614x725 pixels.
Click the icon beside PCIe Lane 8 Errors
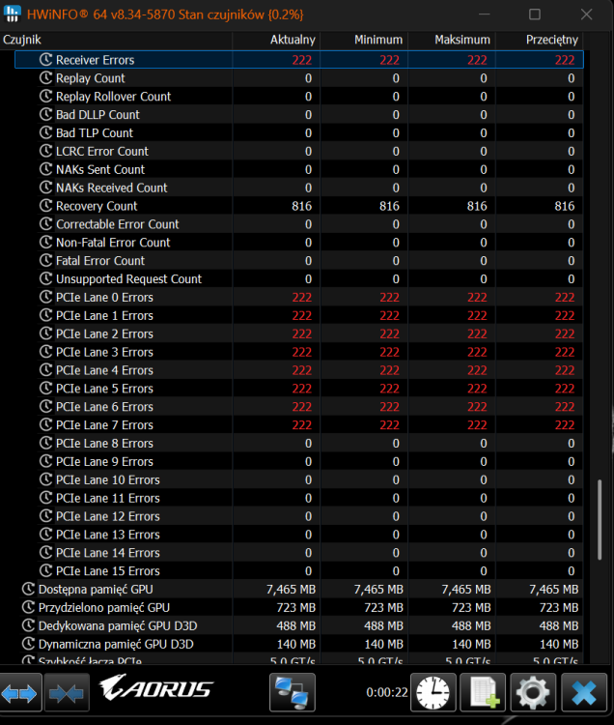tap(45, 443)
